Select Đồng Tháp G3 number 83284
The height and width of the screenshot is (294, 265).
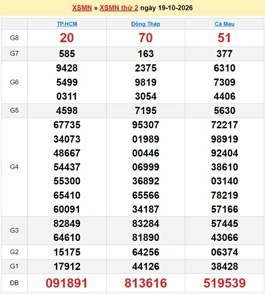coord(146,224)
